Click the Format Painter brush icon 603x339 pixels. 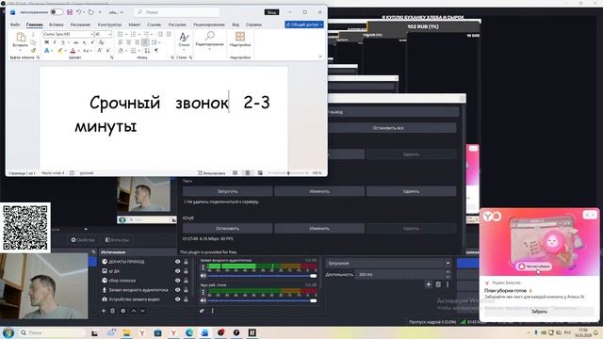[33, 50]
